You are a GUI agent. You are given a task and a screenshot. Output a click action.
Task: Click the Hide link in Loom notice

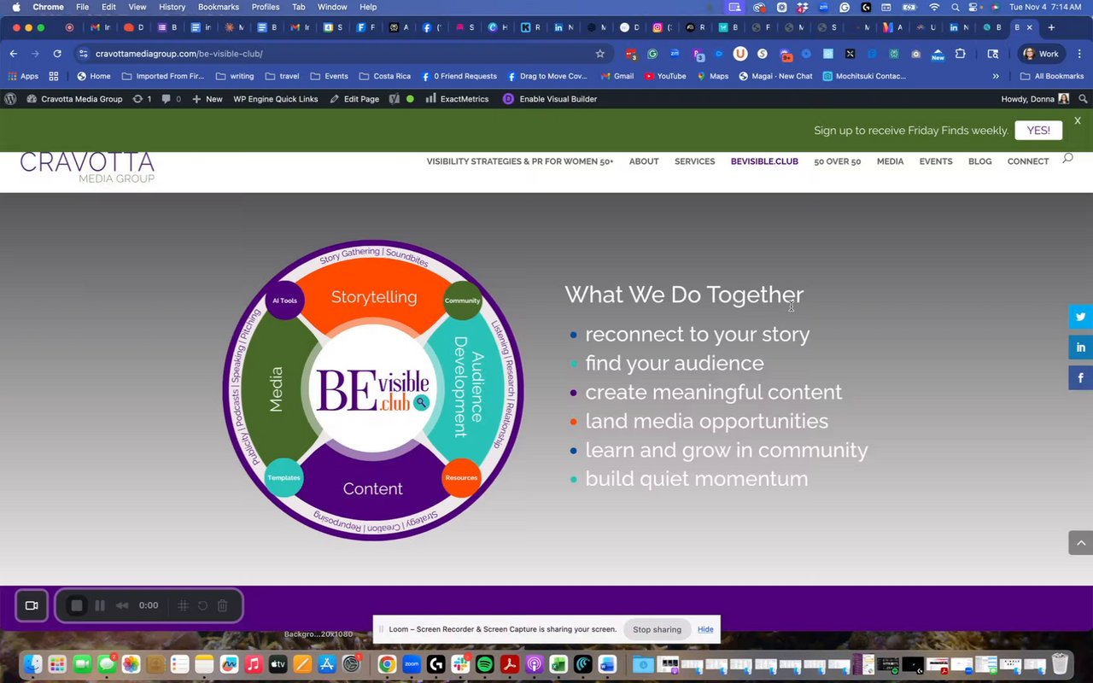point(705,629)
